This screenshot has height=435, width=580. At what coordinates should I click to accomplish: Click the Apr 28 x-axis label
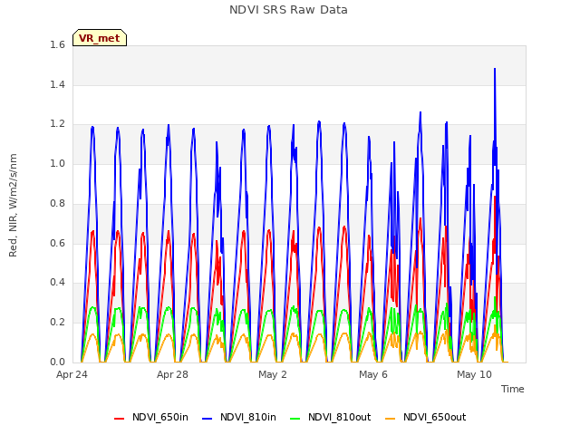click(172, 374)
